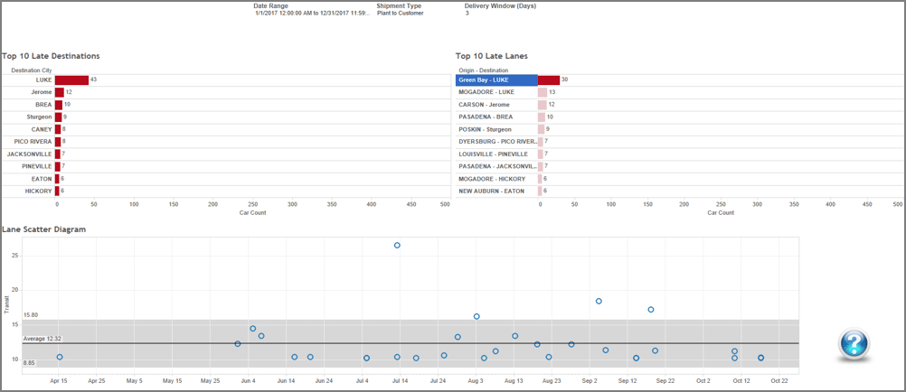The image size is (906, 392).
Task: Select the red bar for Green Bay - LUKE
Action: point(549,80)
